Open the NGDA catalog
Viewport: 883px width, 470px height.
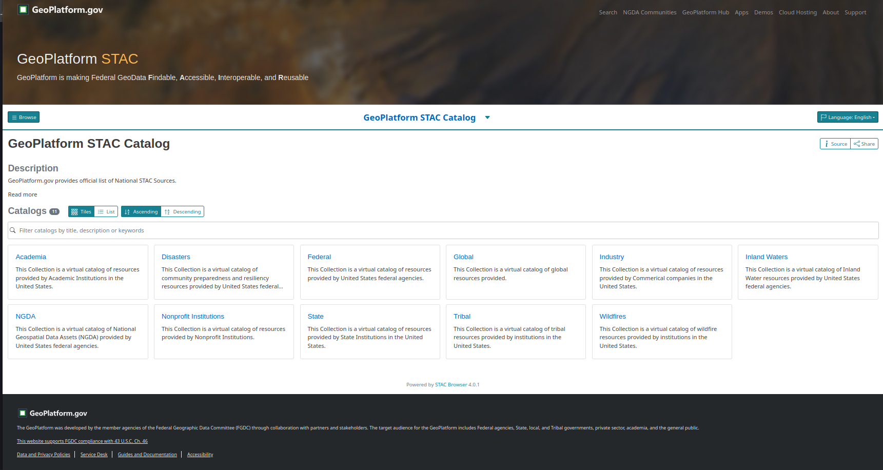pos(26,317)
